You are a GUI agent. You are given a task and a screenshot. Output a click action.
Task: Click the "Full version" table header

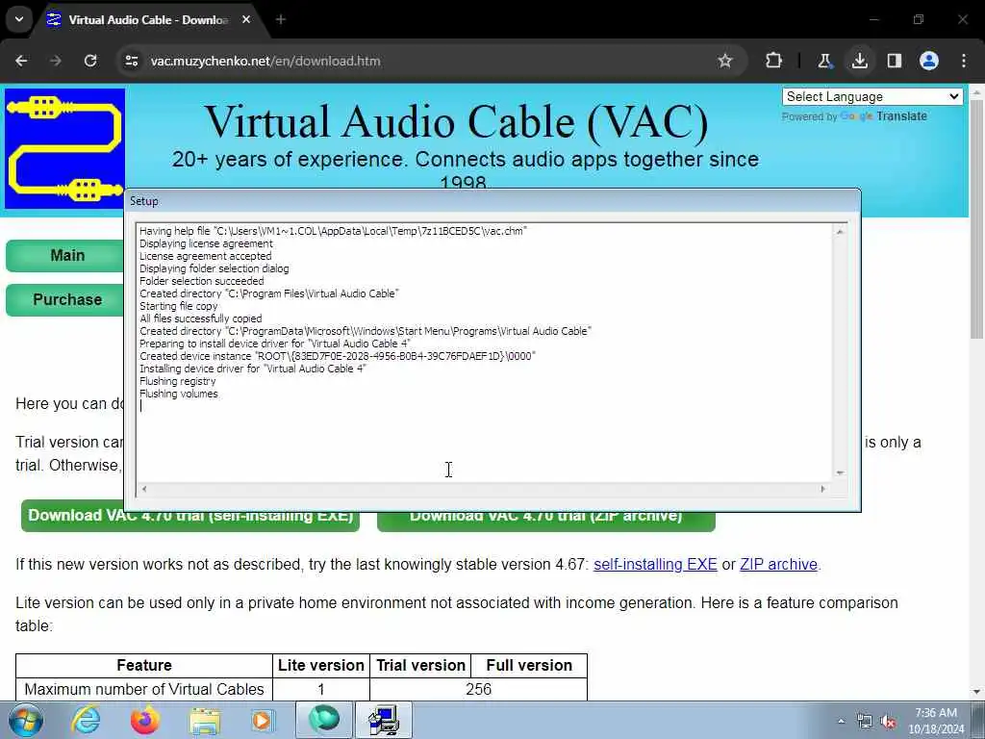click(529, 666)
